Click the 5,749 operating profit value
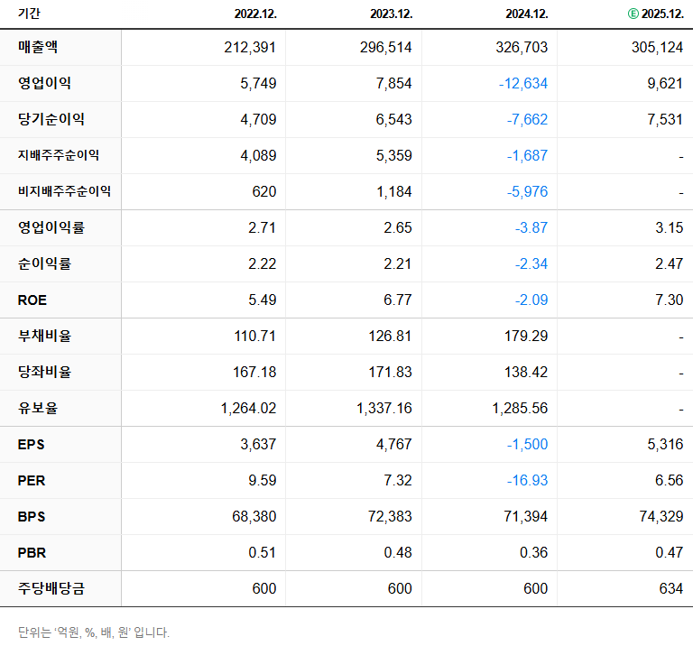This screenshot has width=693, height=646. click(258, 83)
